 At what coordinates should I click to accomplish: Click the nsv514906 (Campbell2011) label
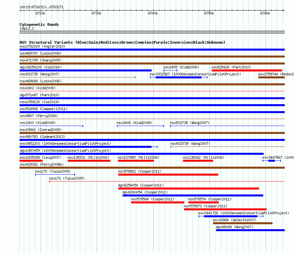(x=44, y=109)
